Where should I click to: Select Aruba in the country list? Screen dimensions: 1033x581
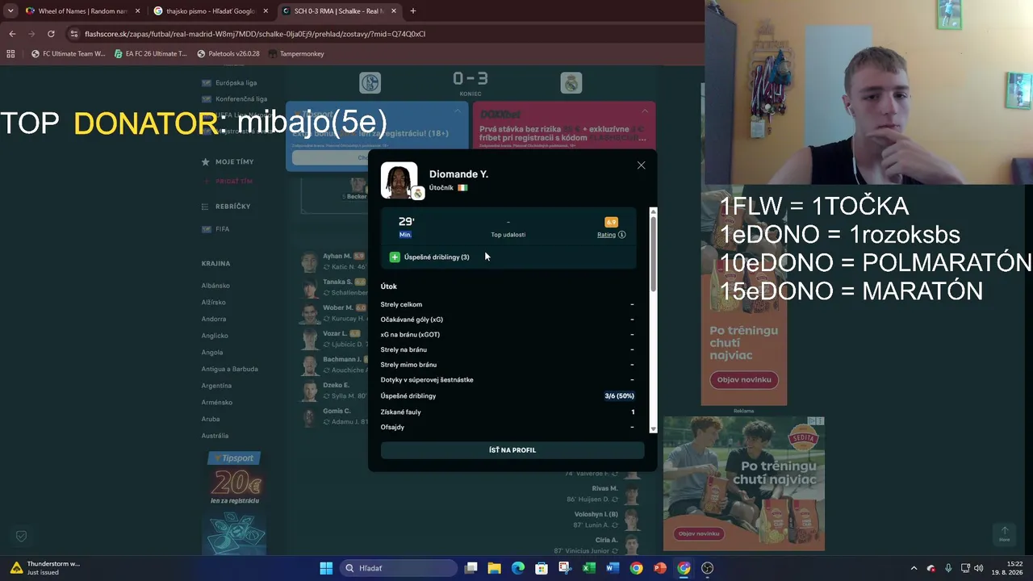pos(211,420)
